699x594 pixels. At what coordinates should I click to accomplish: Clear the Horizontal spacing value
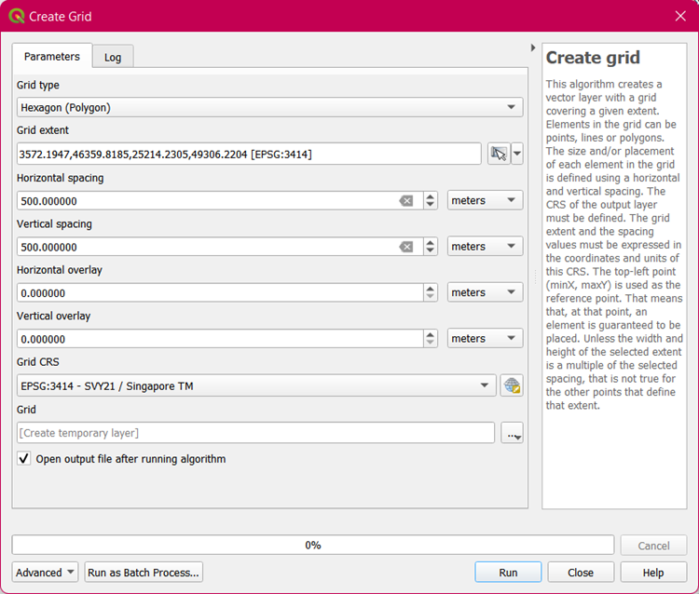click(406, 200)
